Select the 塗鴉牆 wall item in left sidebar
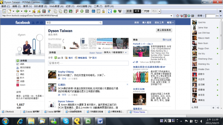The image size is (223, 125). tap(30, 61)
